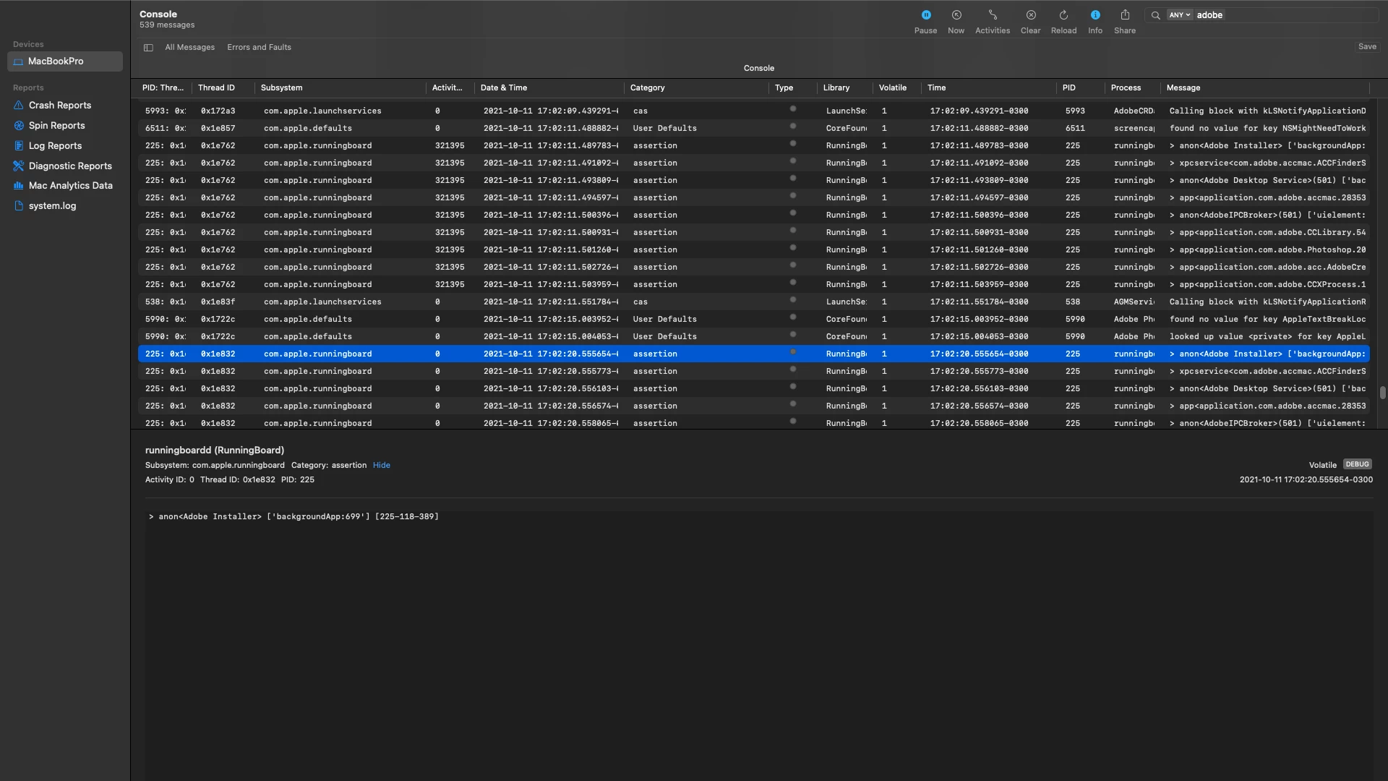Toggle the Info pane icon
The image size is (1388, 781).
1094,15
